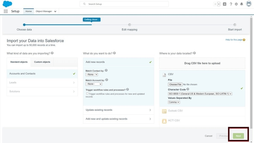The width and height of the screenshot is (254, 143).
Task: Click help icon beside What do you want to do
Action: tap(114, 53)
